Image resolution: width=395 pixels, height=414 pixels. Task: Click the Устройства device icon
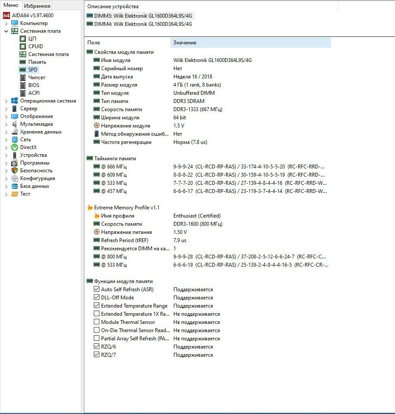[x=15, y=155]
